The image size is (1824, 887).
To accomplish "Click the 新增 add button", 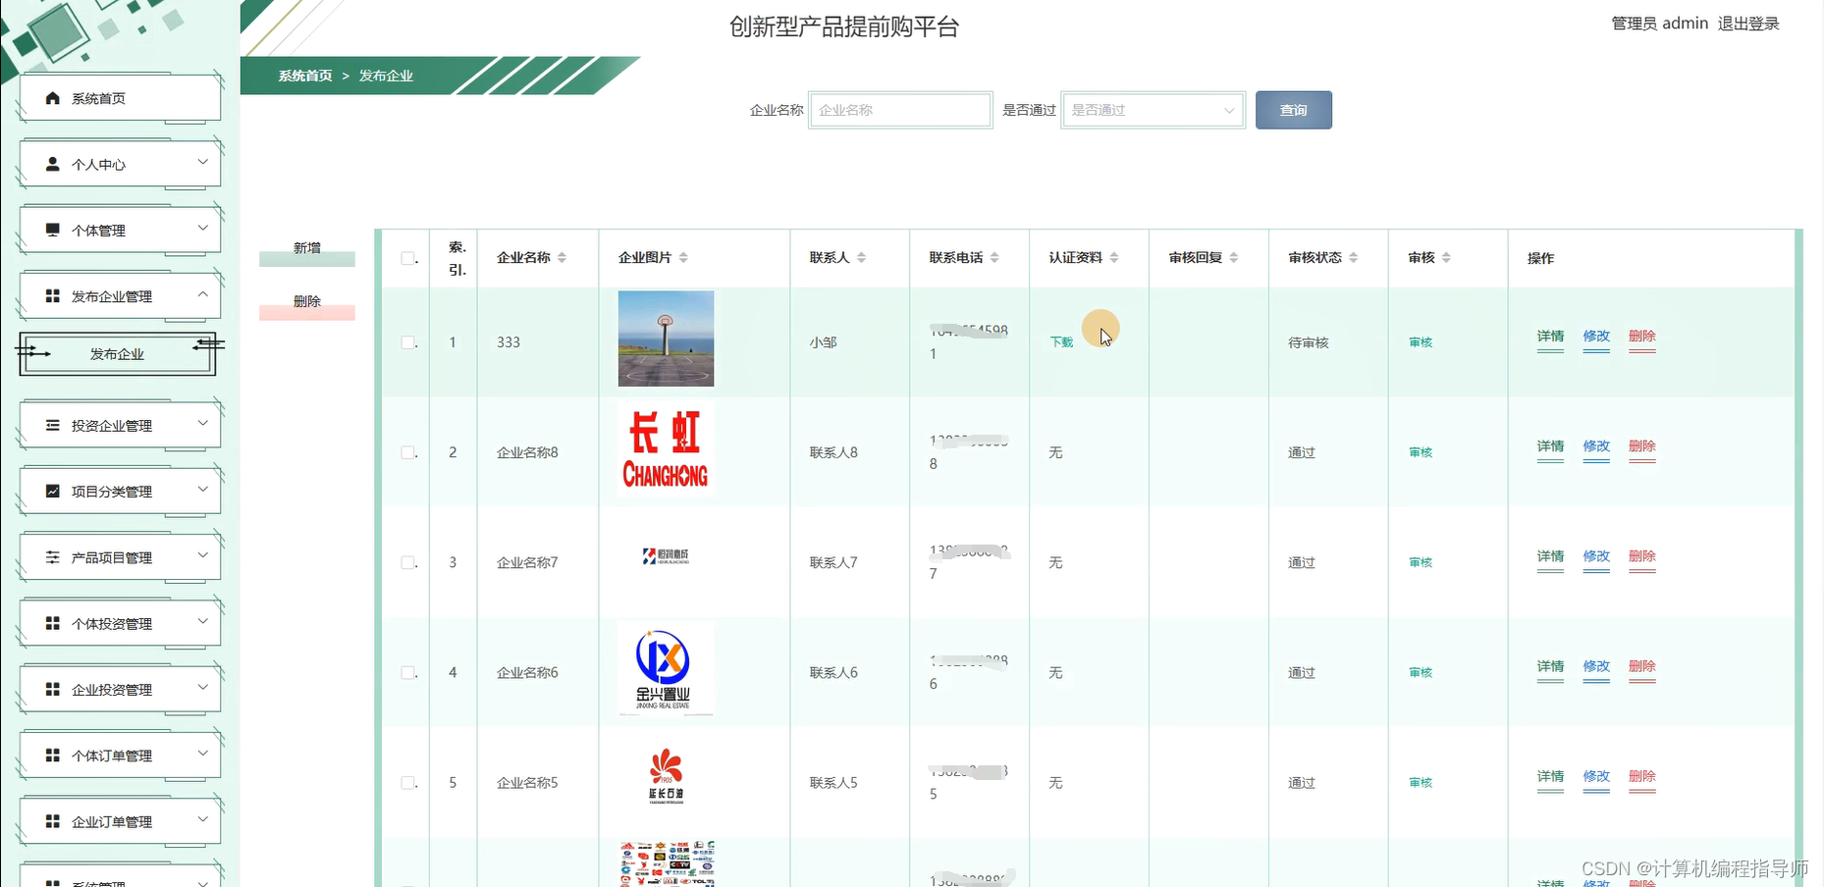I will click(x=307, y=251).
